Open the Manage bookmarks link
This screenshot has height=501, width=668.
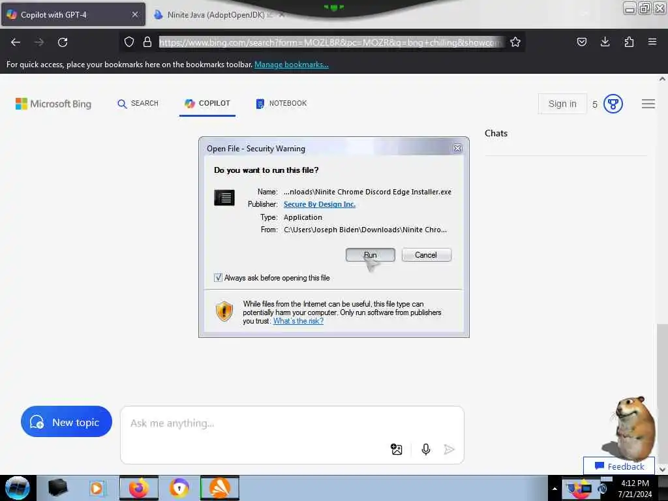pyautogui.click(x=292, y=65)
